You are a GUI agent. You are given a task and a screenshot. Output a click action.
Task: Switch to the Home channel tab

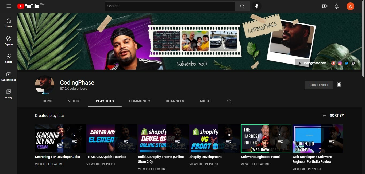click(x=48, y=101)
